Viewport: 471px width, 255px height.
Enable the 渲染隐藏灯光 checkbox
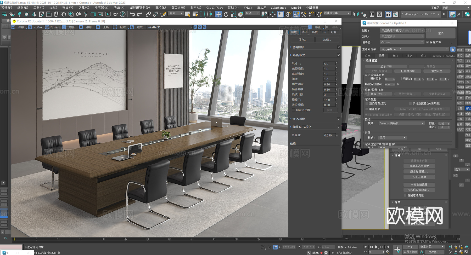coord(367,103)
